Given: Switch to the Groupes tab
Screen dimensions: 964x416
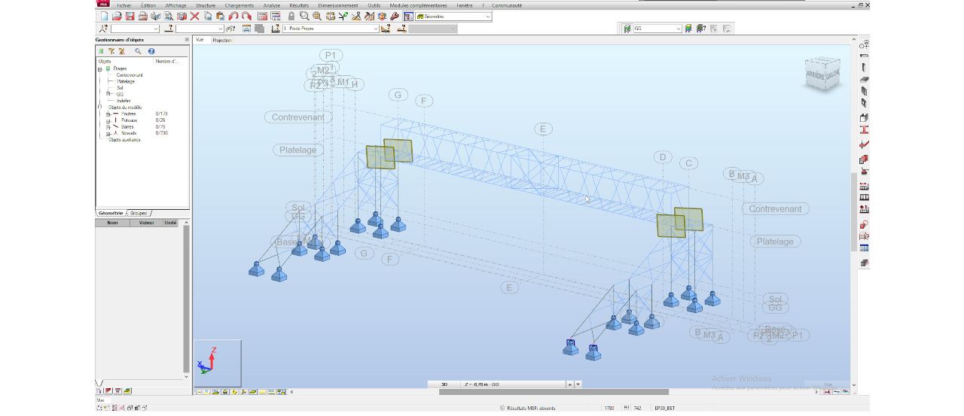Looking at the screenshot, I should click(x=139, y=213).
